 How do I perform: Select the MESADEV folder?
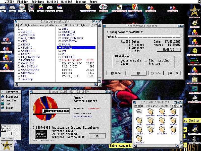67,35
